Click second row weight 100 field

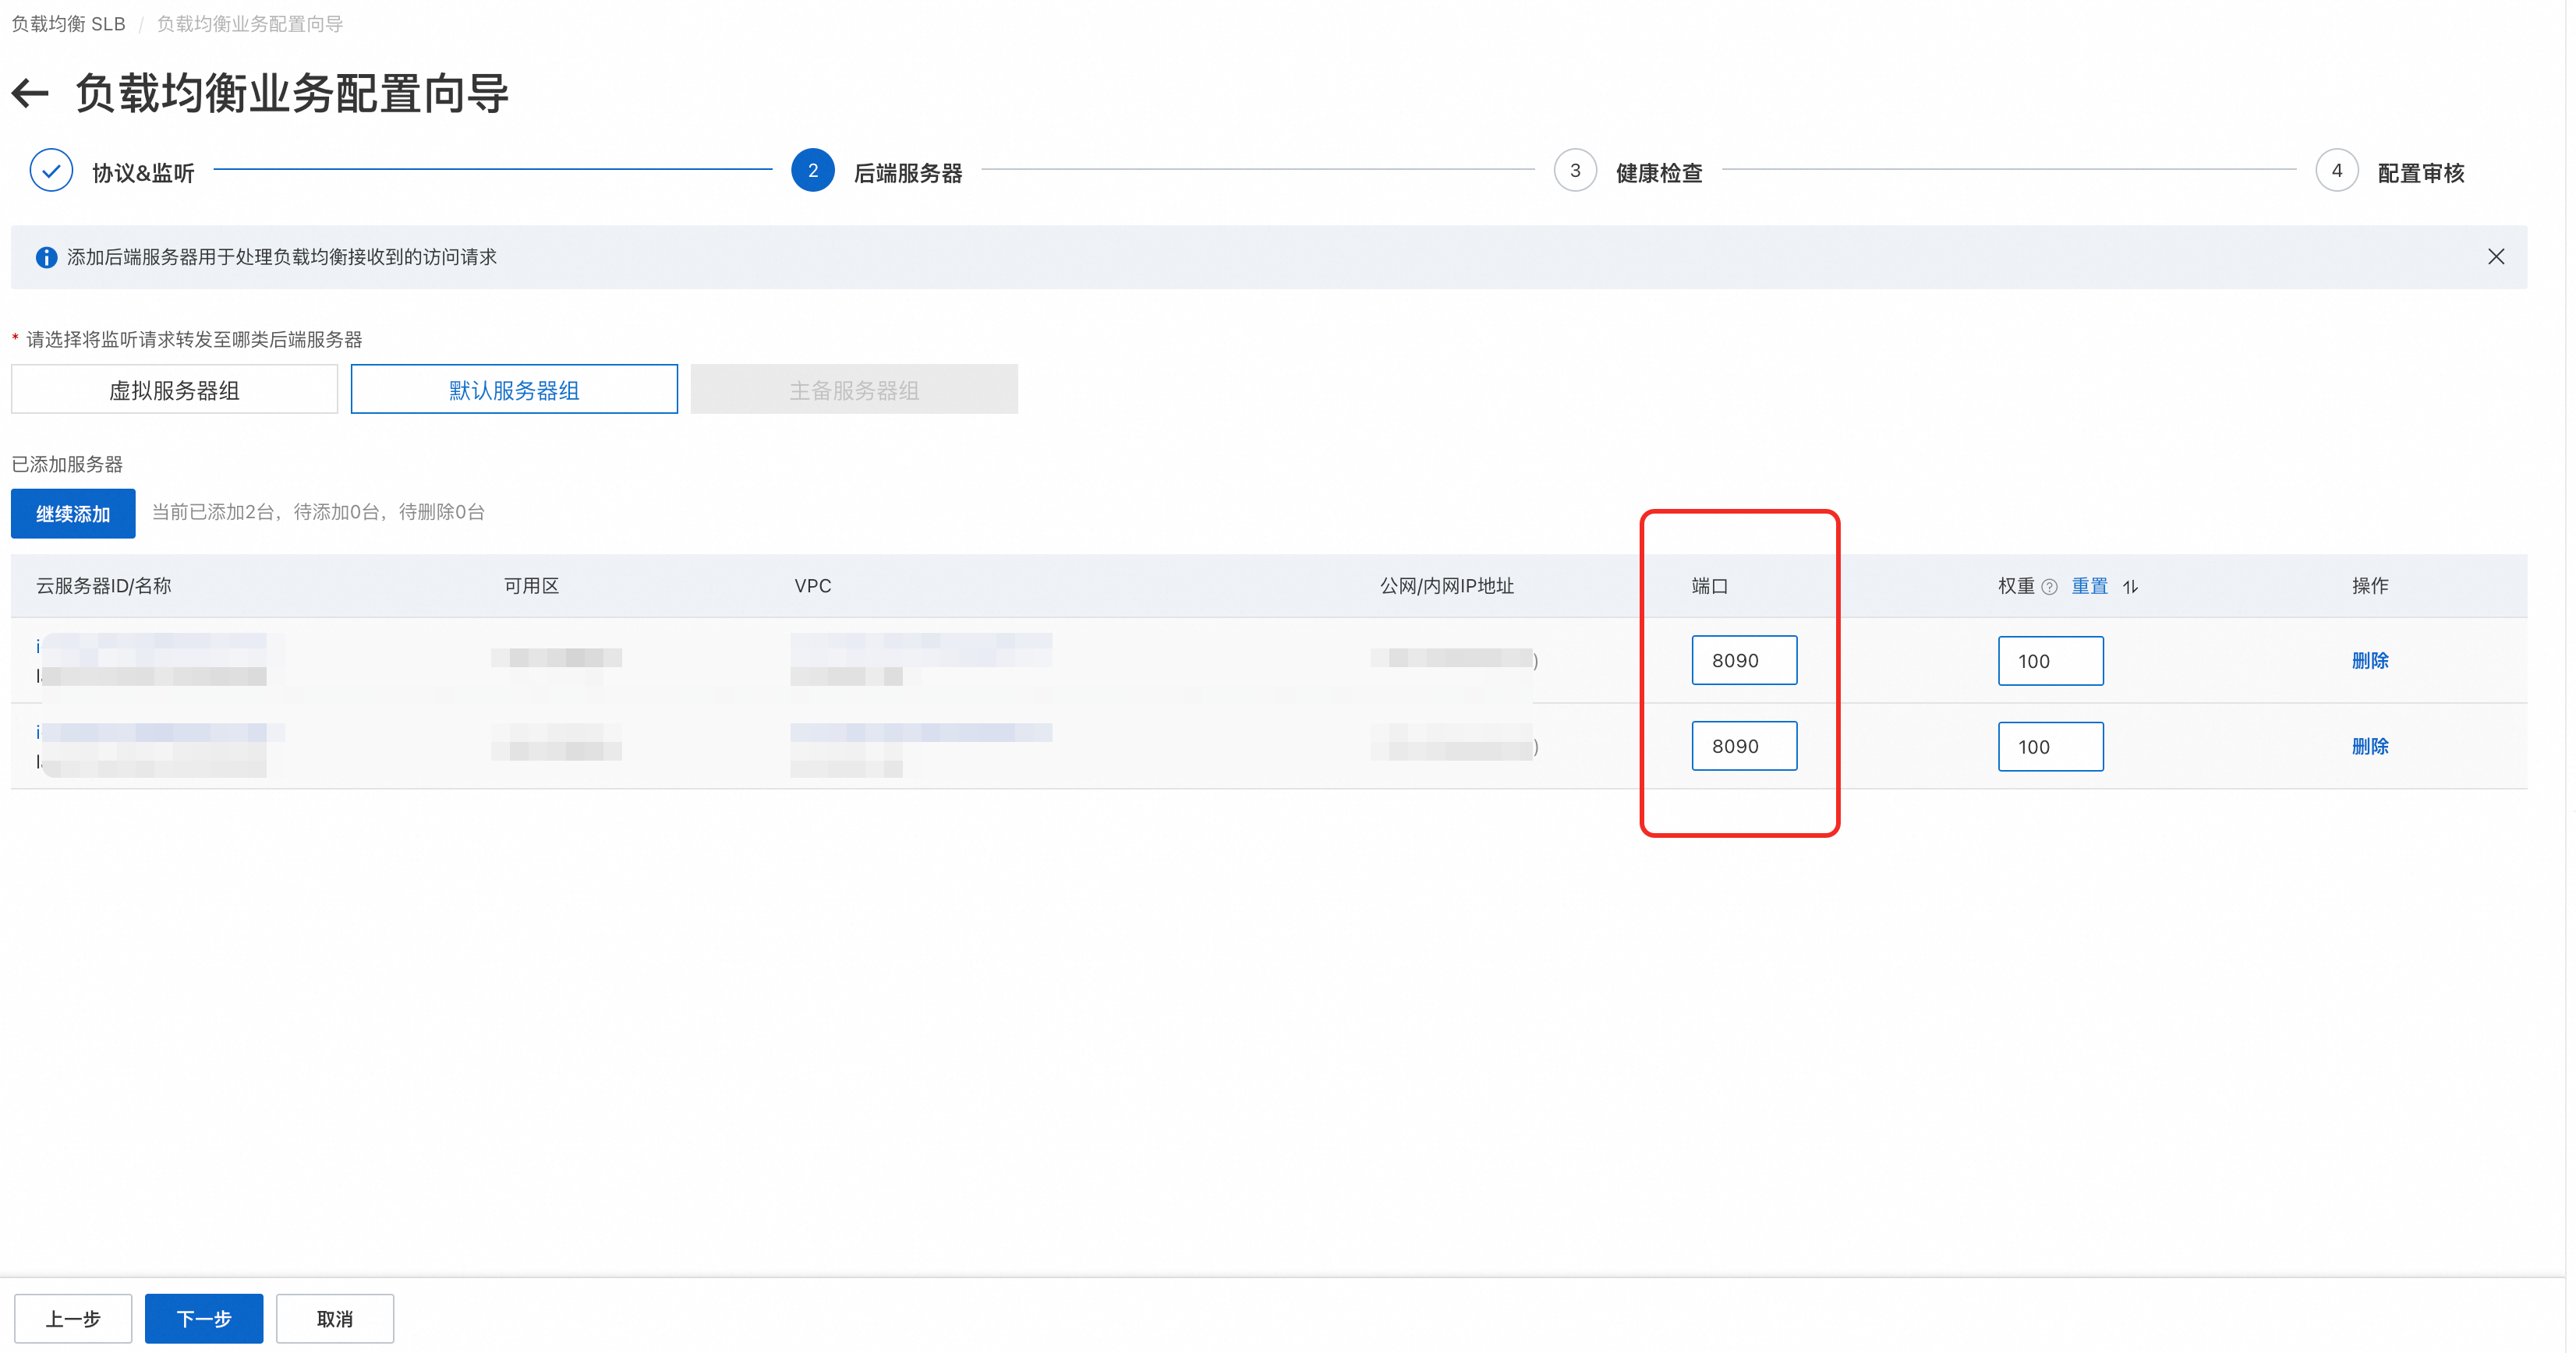[2050, 747]
